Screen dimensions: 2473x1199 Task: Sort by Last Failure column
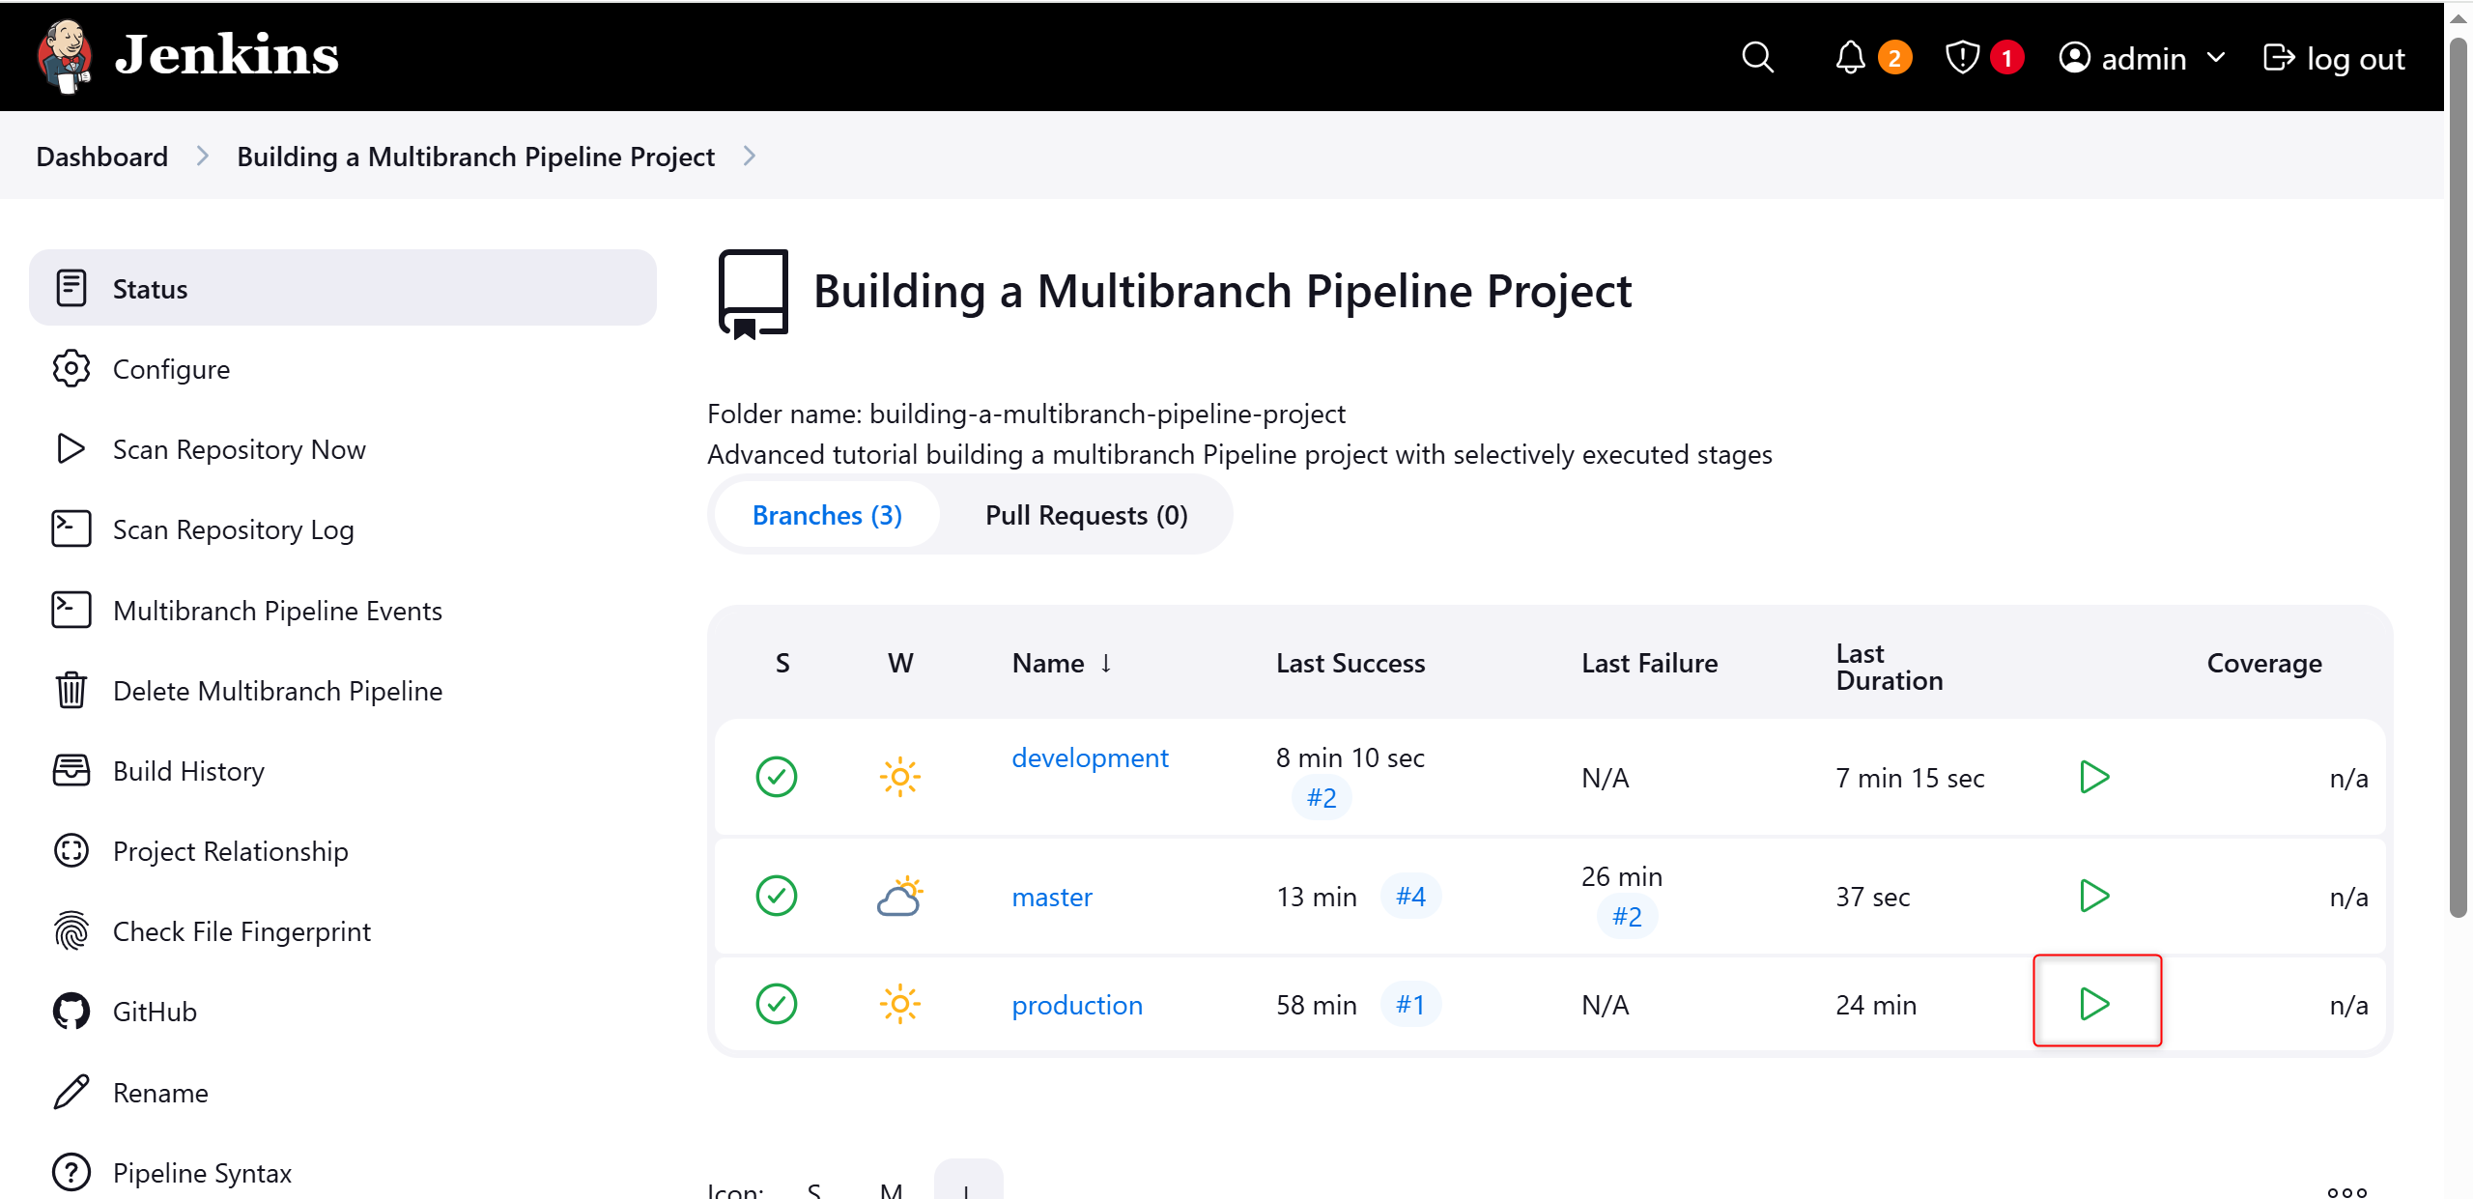pyautogui.click(x=1649, y=664)
